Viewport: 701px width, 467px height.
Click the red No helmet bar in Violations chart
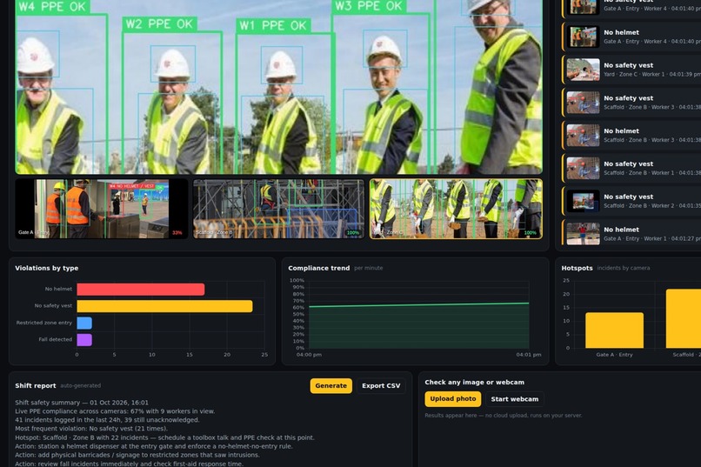pyautogui.click(x=140, y=289)
